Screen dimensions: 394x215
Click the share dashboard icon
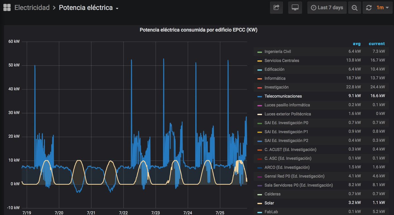coord(276,8)
